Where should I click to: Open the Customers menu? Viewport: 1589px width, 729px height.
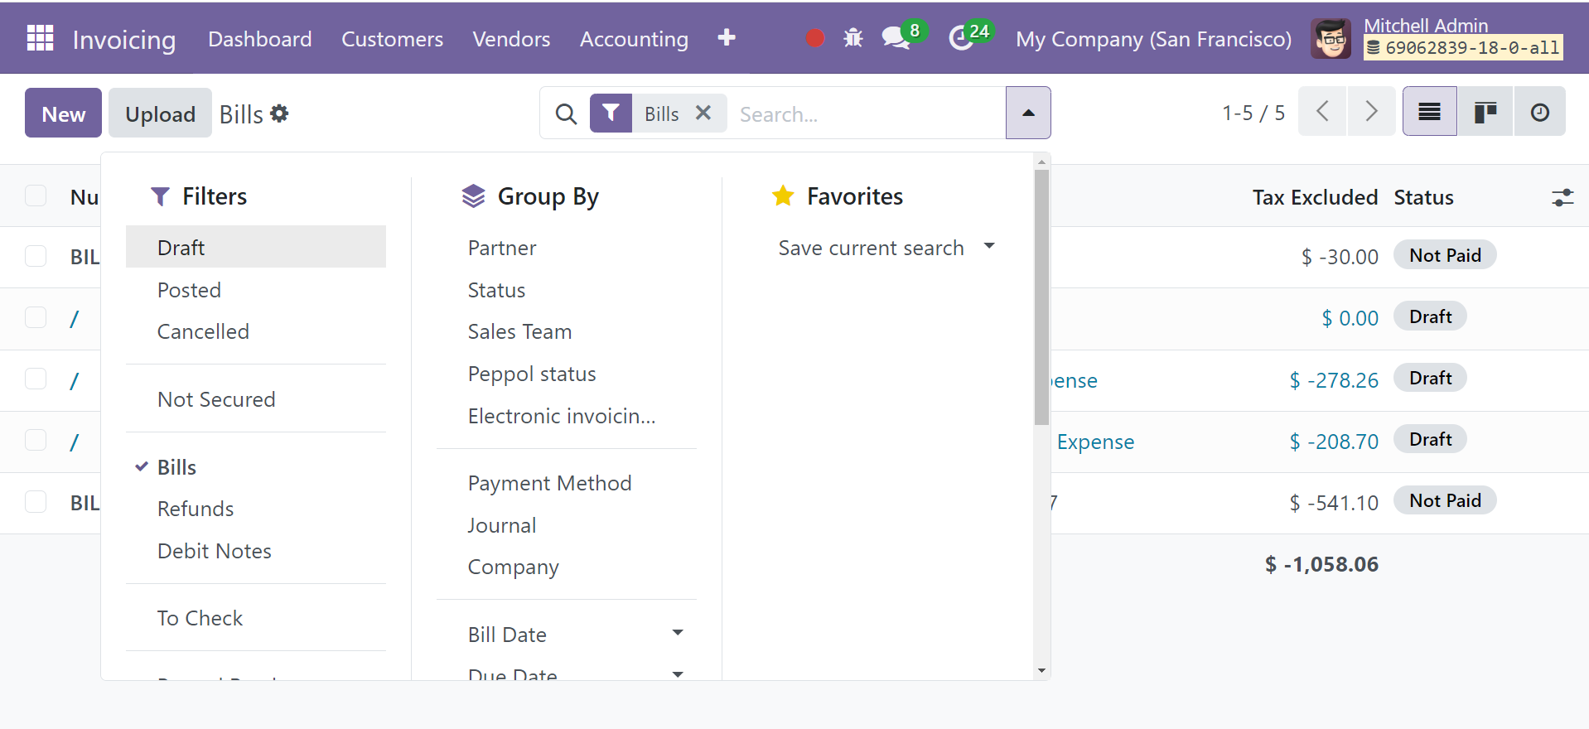(x=392, y=39)
